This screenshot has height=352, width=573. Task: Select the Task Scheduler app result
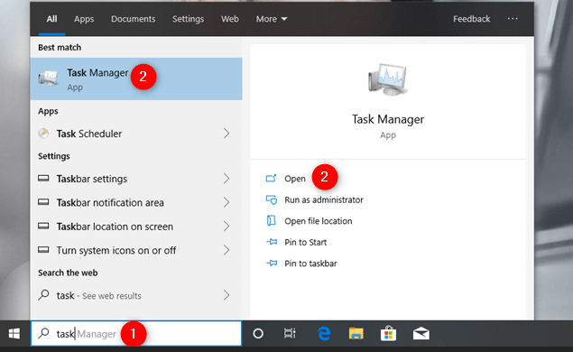136,134
